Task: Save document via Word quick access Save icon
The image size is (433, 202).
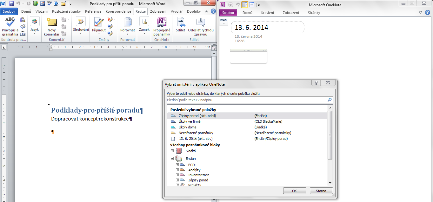Action: coord(11,3)
